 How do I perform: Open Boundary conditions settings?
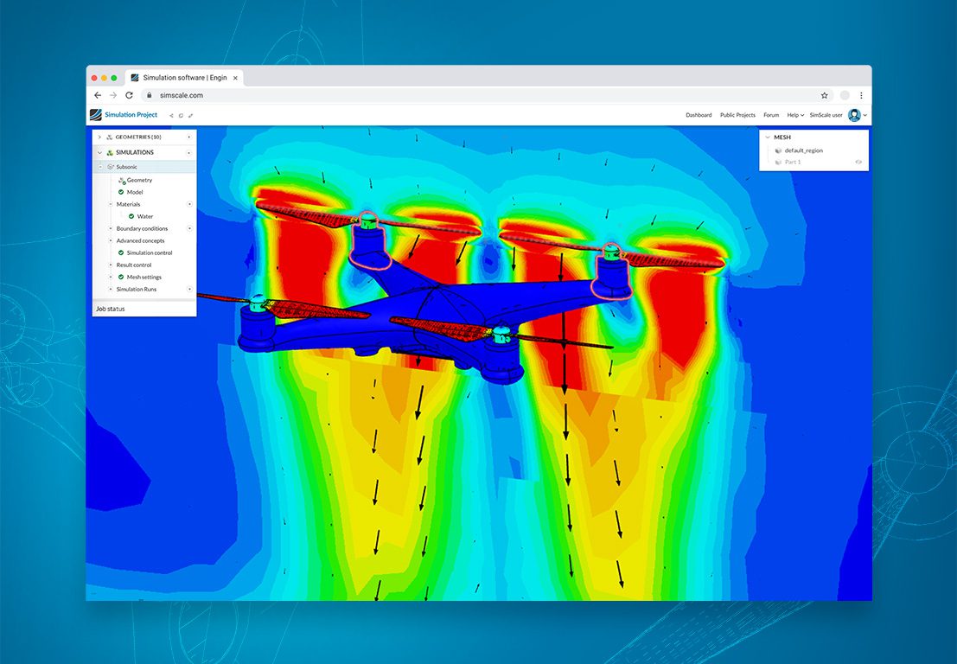pyautogui.click(x=142, y=228)
